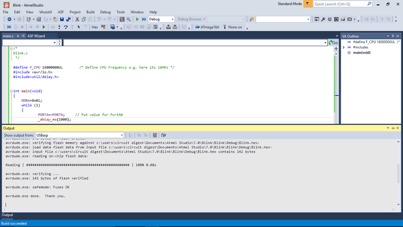Toggle Hex display mode
403x227 pixels.
[x=95, y=27]
